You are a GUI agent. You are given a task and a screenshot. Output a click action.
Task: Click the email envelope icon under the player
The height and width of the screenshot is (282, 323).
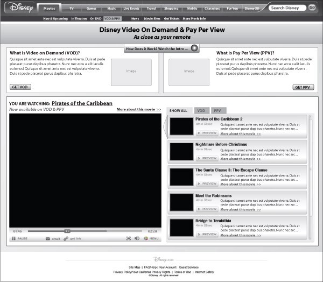(48, 238)
